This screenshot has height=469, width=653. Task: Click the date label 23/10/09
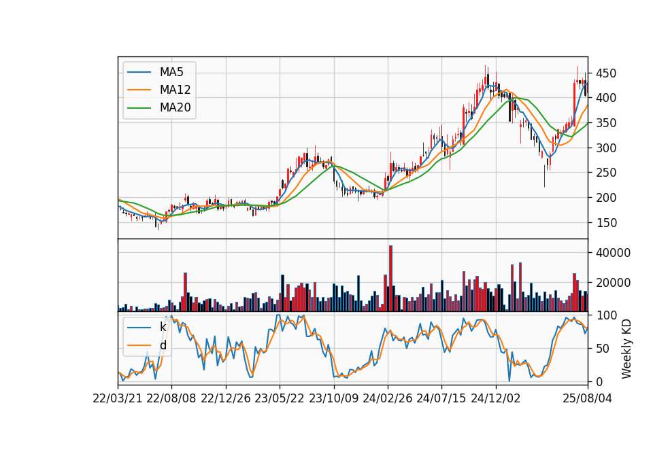(333, 399)
